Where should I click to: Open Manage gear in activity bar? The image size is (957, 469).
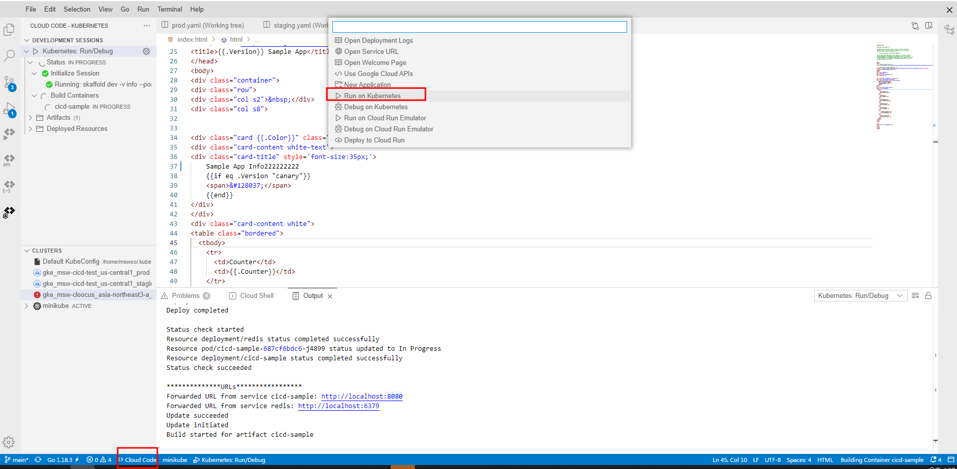click(9, 442)
